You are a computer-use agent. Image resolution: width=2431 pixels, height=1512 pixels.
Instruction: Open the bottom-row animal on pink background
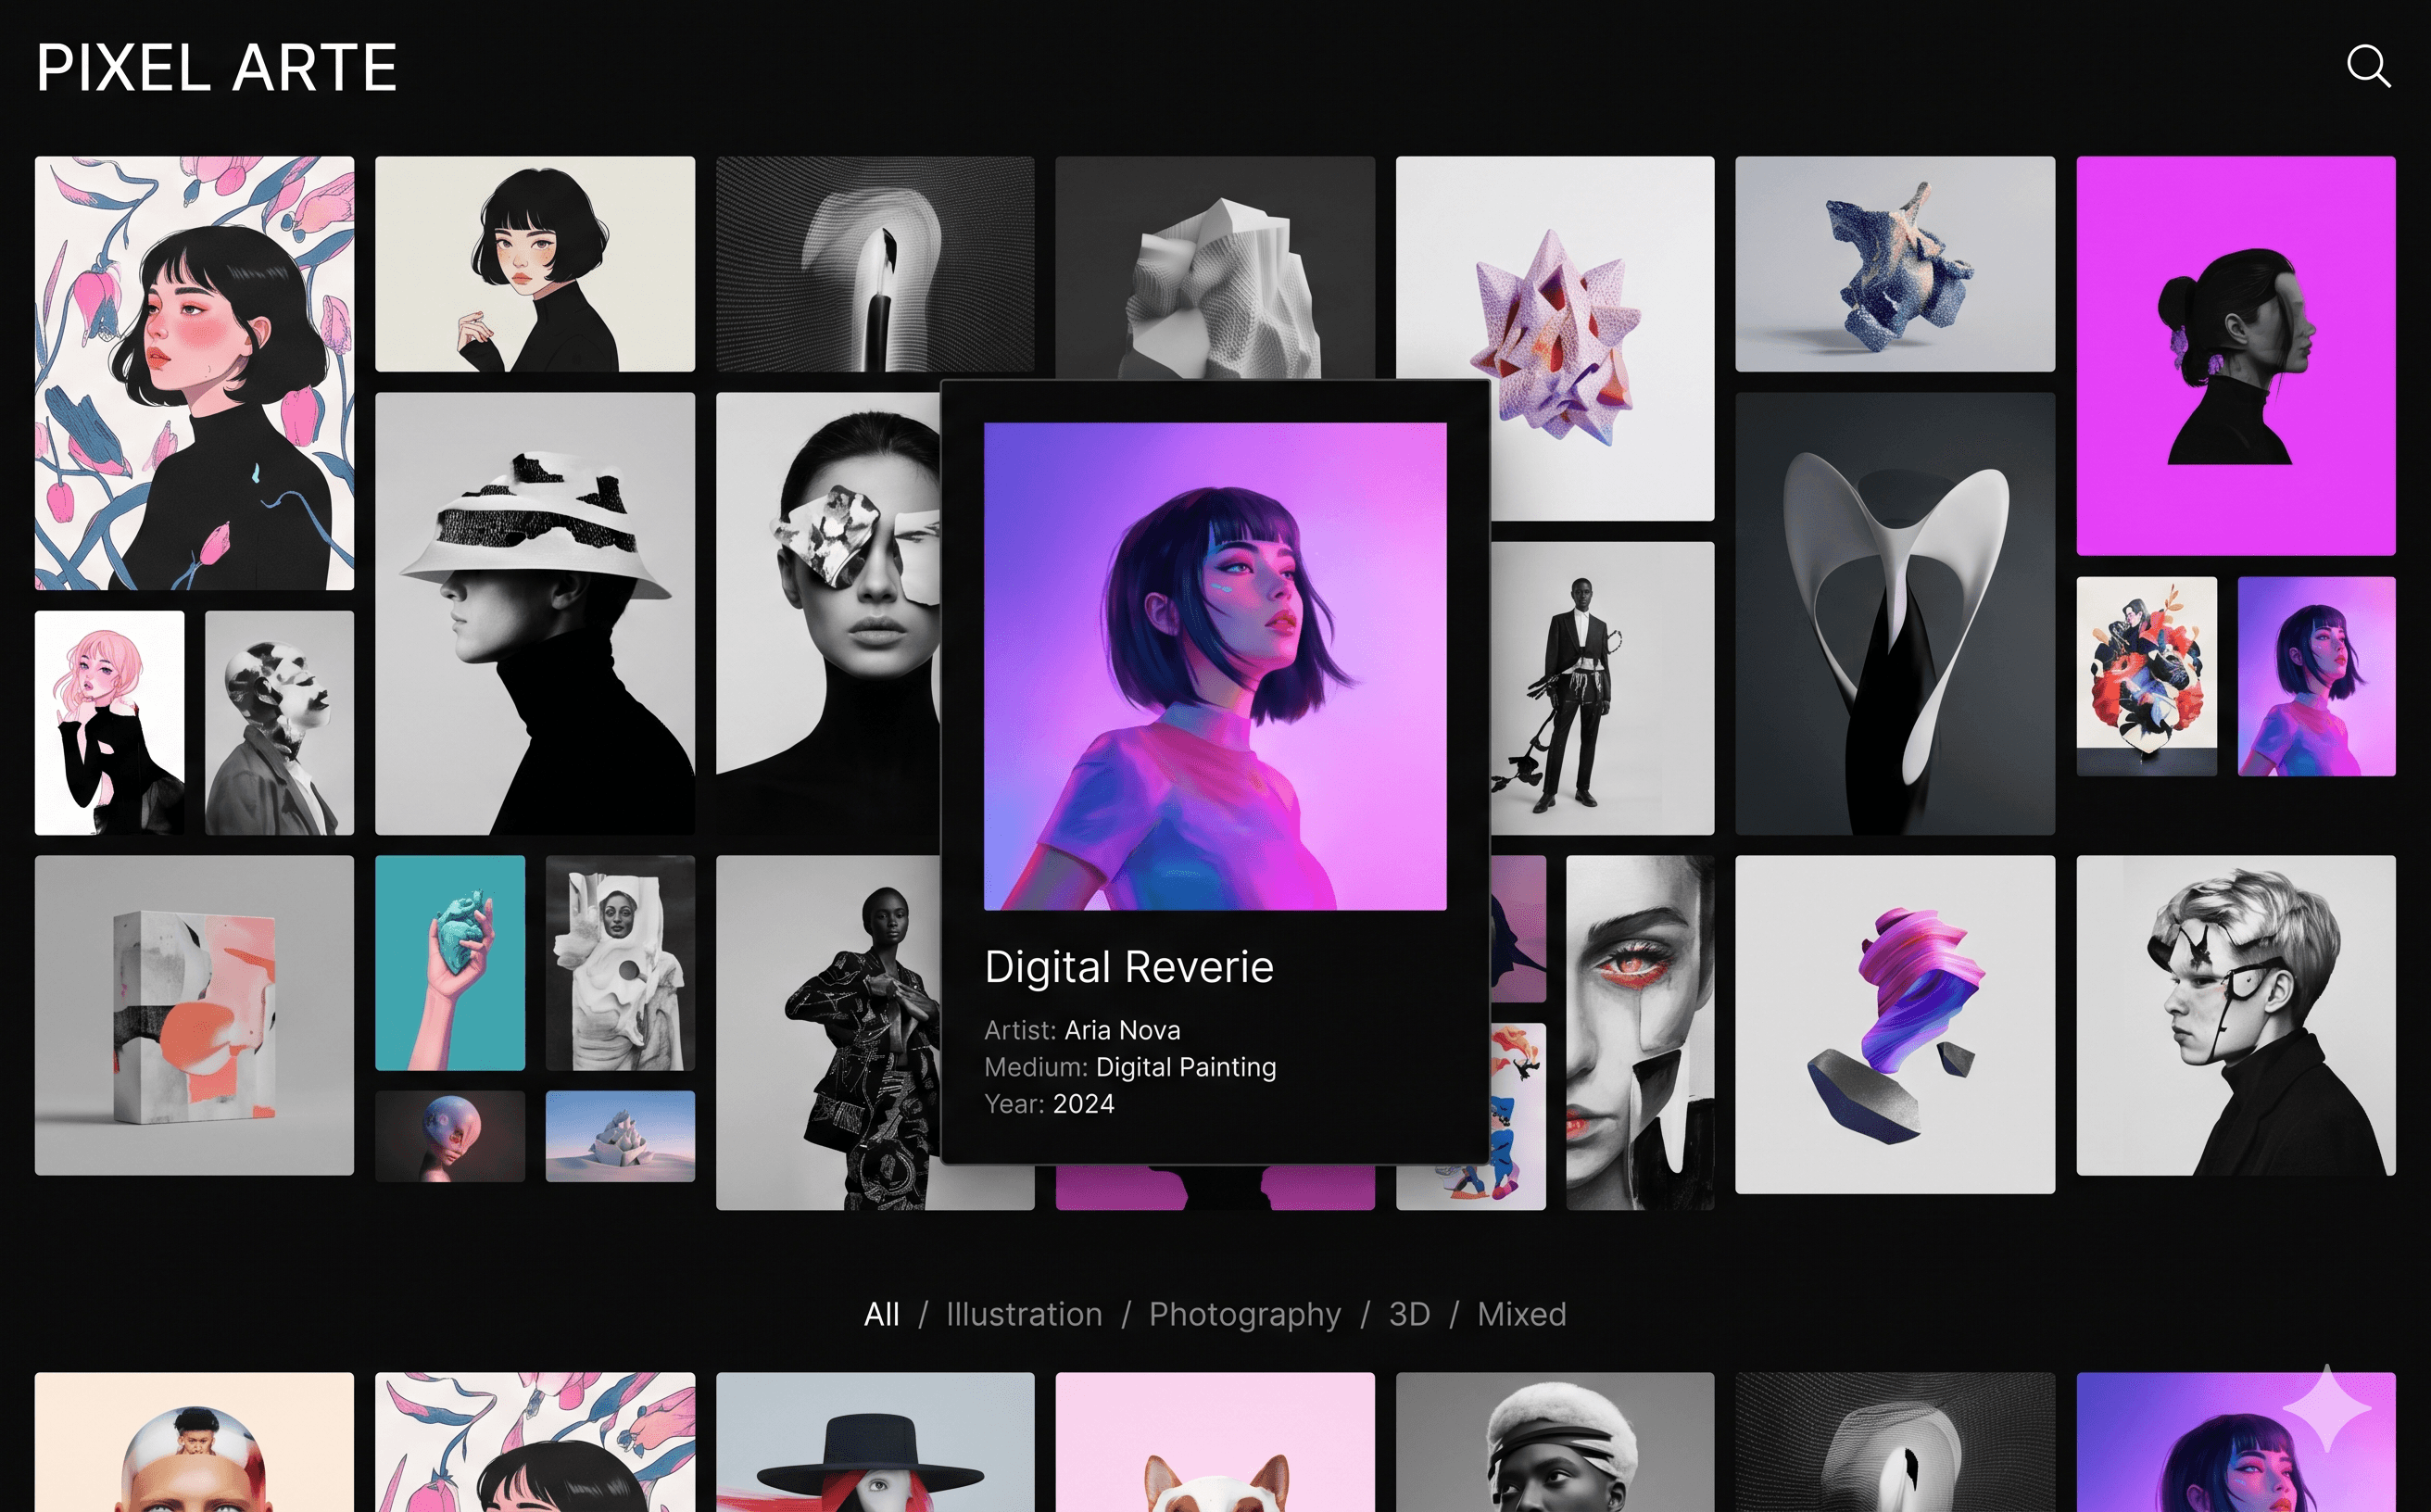pos(1215,1442)
